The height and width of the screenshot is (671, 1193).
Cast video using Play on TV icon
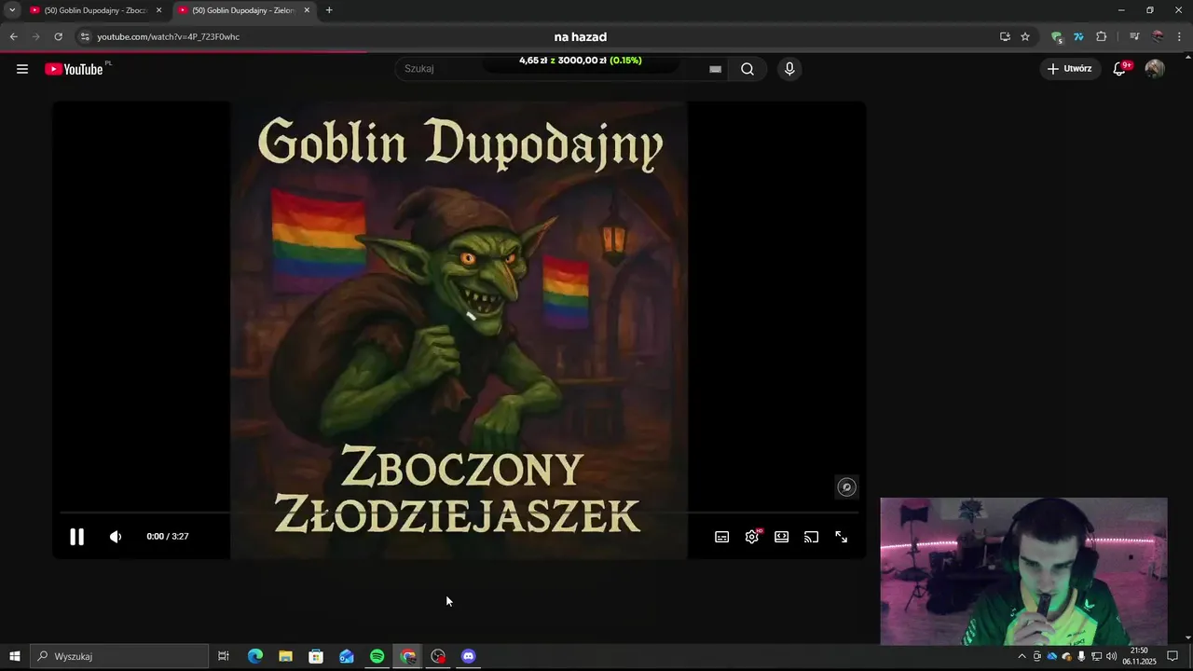(x=812, y=537)
